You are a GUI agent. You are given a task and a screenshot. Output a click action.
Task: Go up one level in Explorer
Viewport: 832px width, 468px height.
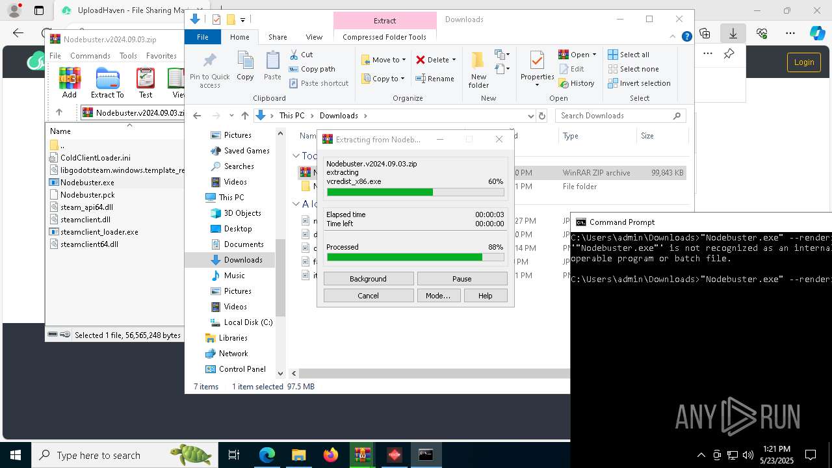coord(244,116)
